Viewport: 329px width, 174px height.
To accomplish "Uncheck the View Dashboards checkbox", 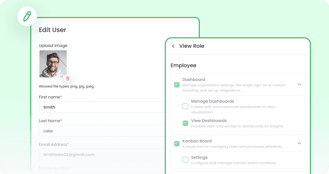I will pyautogui.click(x=185, y=123).
